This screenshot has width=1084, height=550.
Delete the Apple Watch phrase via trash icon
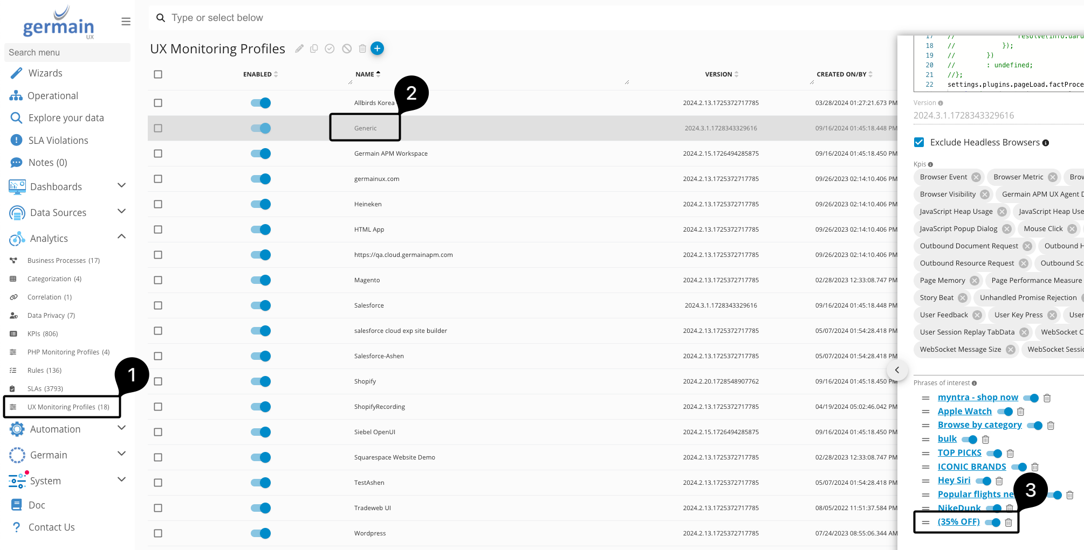1020,412
